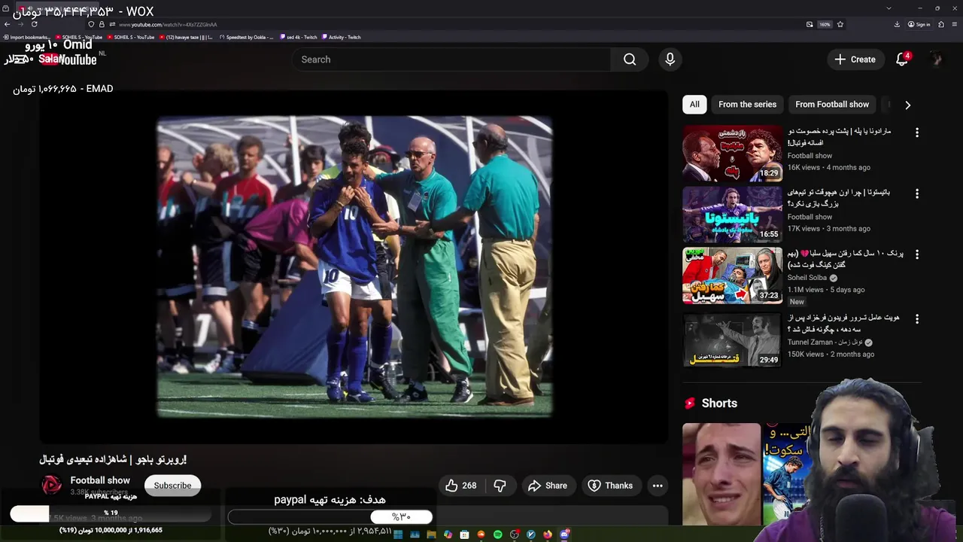Open Activity - Twitch bookmark
Screen dimensions: 963x542
click(x=340, y=37)
